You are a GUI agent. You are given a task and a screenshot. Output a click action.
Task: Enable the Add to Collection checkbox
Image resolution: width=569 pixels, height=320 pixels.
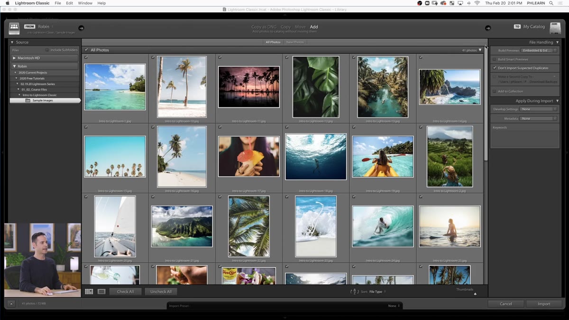tap(495, 91)
